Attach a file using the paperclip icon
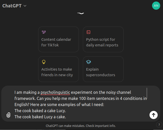This screenshot has width=163, height=130. click(8, 115)
